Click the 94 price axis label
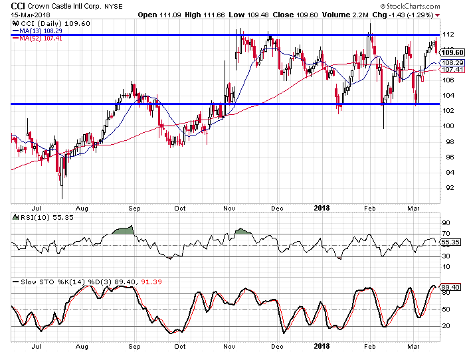Viewport: 465px width, 352px height. [450, 173]
